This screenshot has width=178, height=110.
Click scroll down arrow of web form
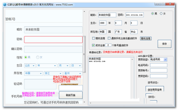pos(84,102)
